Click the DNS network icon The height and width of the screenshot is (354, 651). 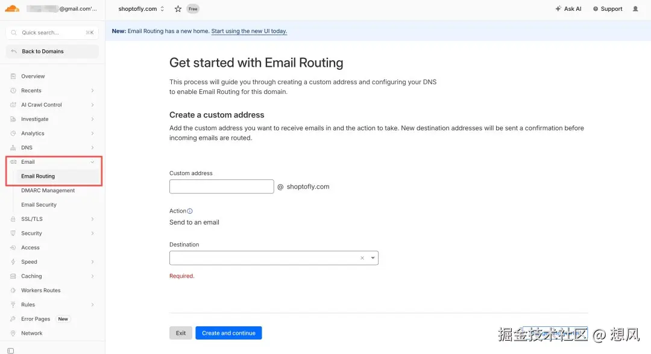click(13, 147)
